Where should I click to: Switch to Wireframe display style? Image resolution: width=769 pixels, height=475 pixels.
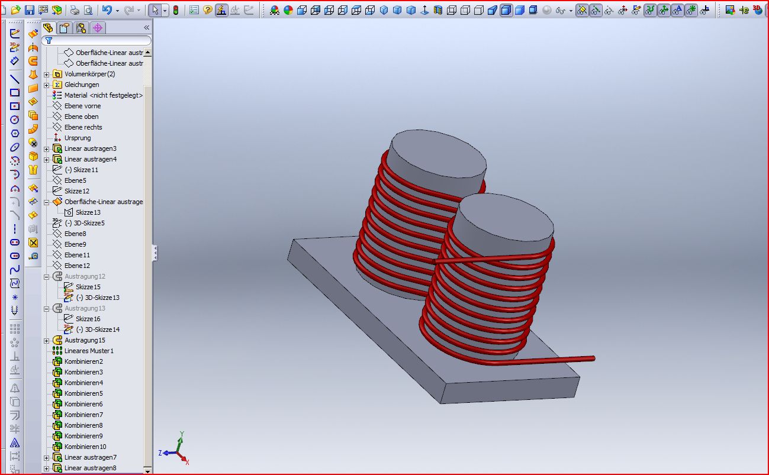pyautogui.click(x=452, y=10)
